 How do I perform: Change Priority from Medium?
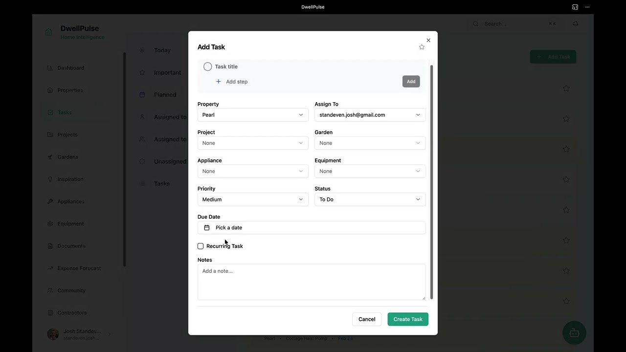tap(253, 199)
